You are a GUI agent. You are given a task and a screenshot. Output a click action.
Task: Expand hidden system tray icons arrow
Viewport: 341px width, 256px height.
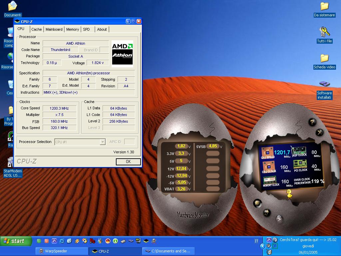pos(262,246)
